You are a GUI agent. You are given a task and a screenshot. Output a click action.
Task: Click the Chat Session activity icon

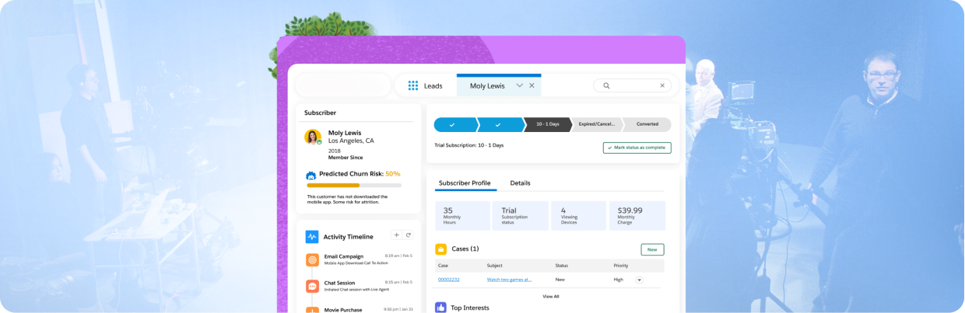click(312, 286)
